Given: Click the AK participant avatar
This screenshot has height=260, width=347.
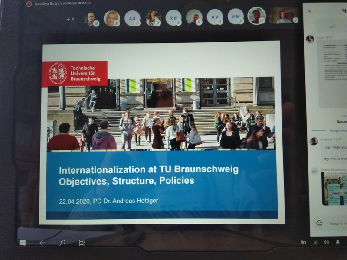Looking at the screenshot, I should click(132, 18).
